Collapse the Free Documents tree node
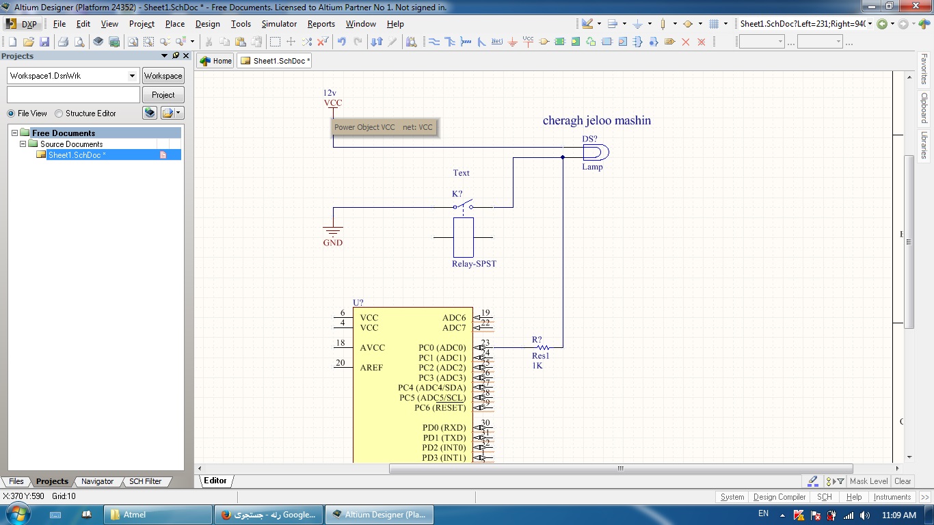This screenshot has width=934, height=525. (14, 133)
